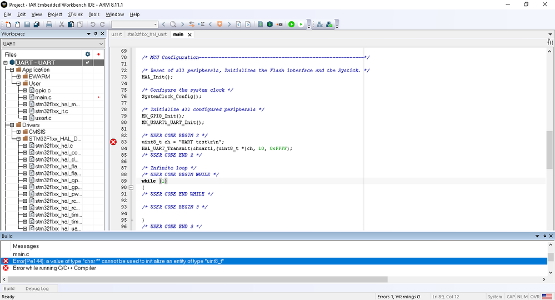The image size is (555, 300).
Task: Click the Open file toolbar icon
Action: click(x=17, y=24)
